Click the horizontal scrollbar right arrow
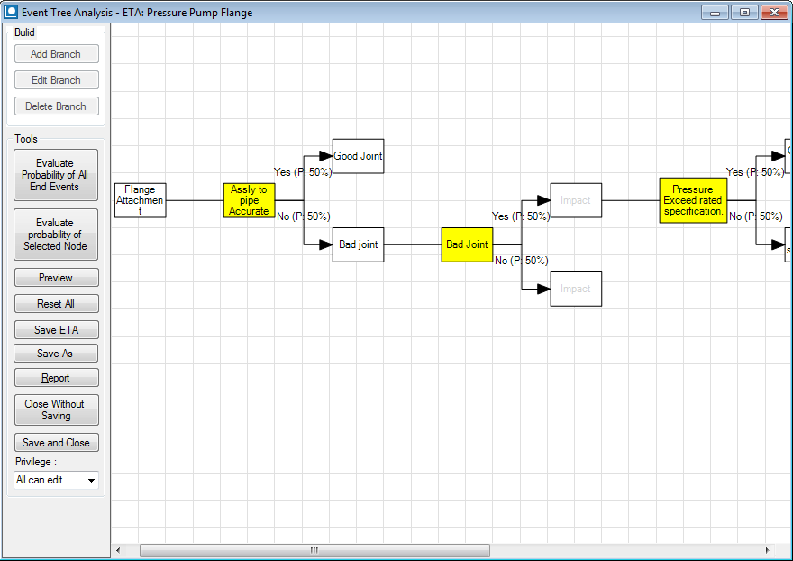Image resolution: width=793 pixels, height=561 pixels. click(x=767, y=550)
